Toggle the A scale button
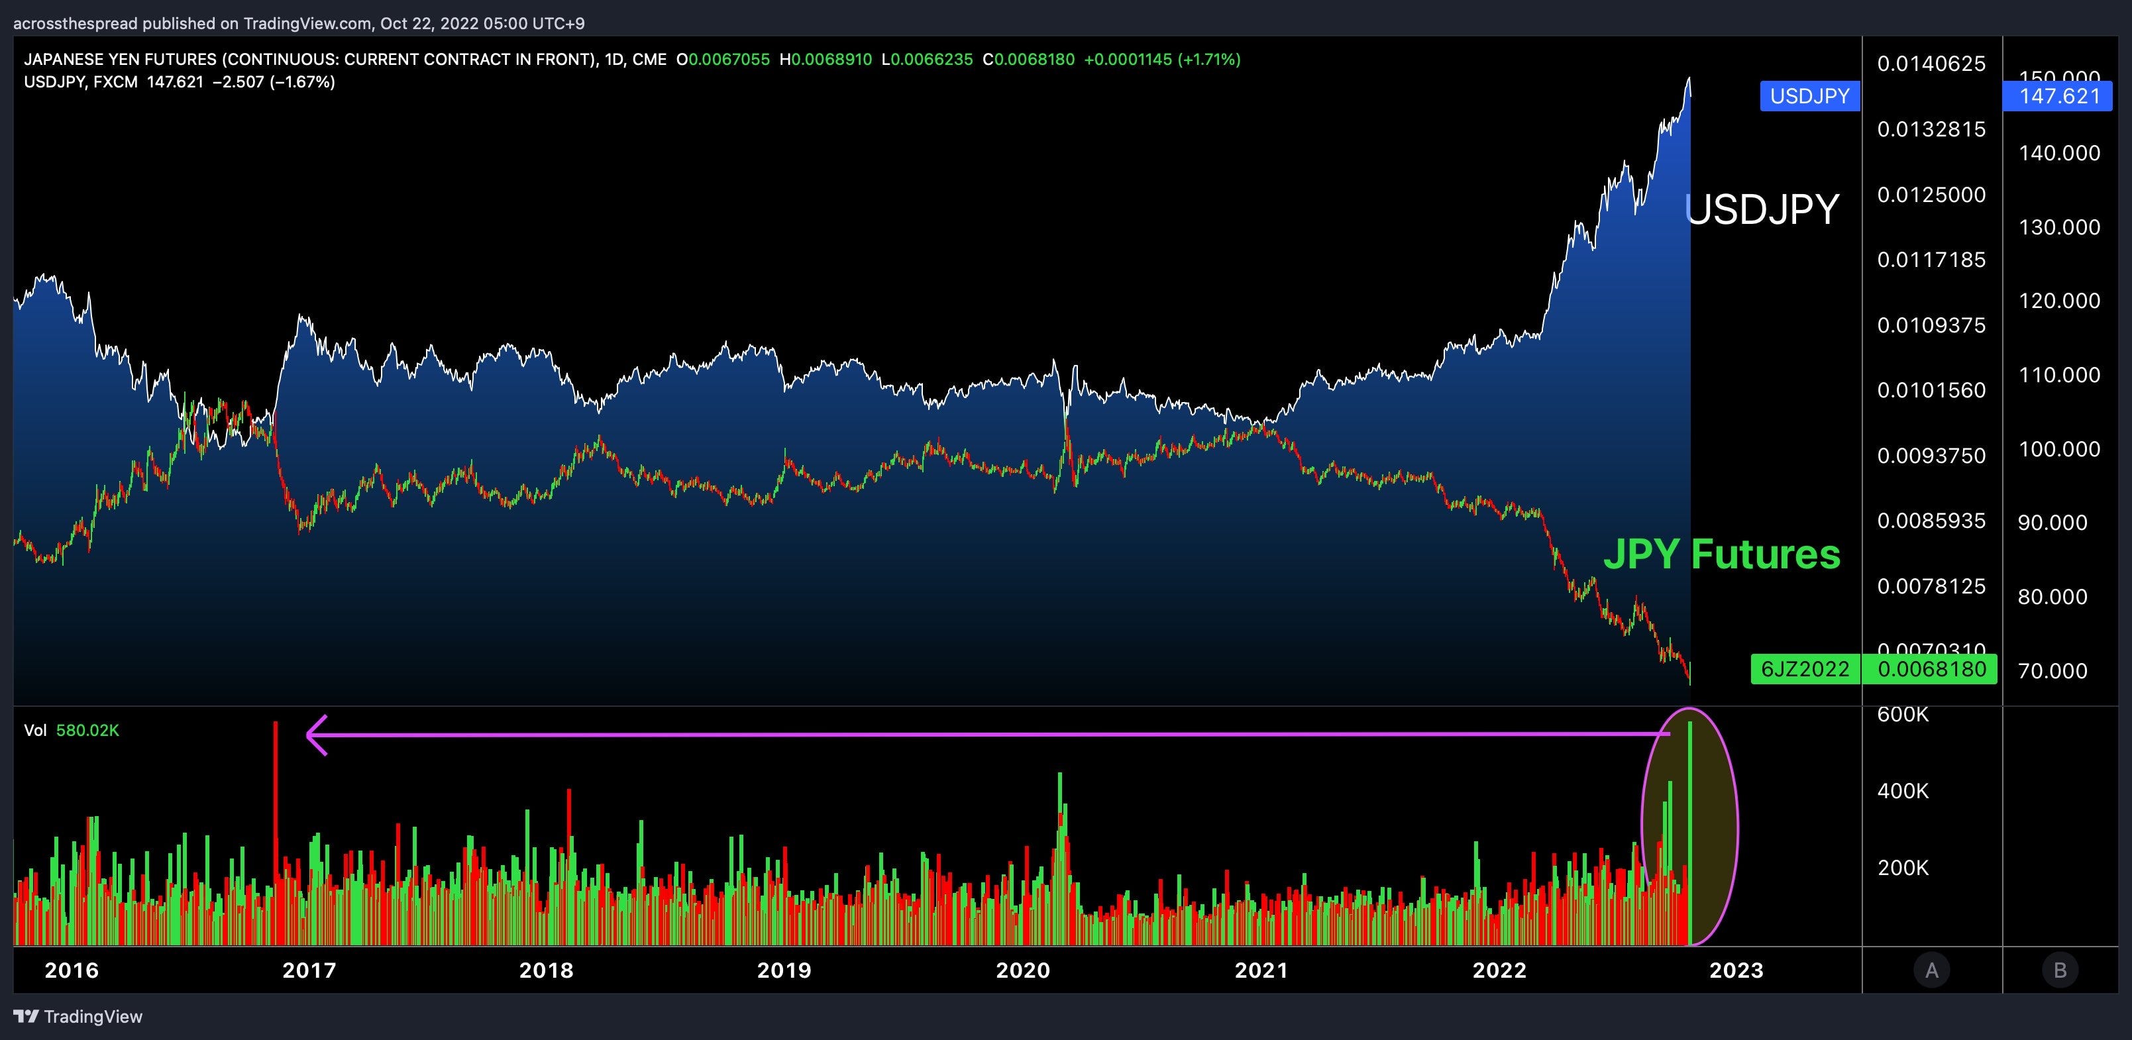 [1932, 970]
